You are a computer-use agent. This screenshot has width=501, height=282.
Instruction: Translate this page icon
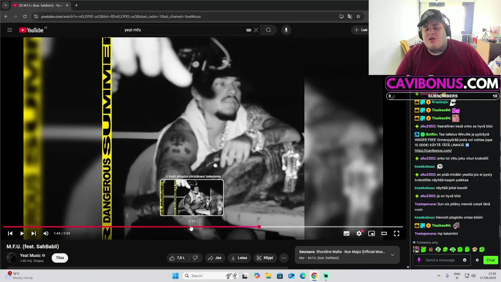point(350,16)
